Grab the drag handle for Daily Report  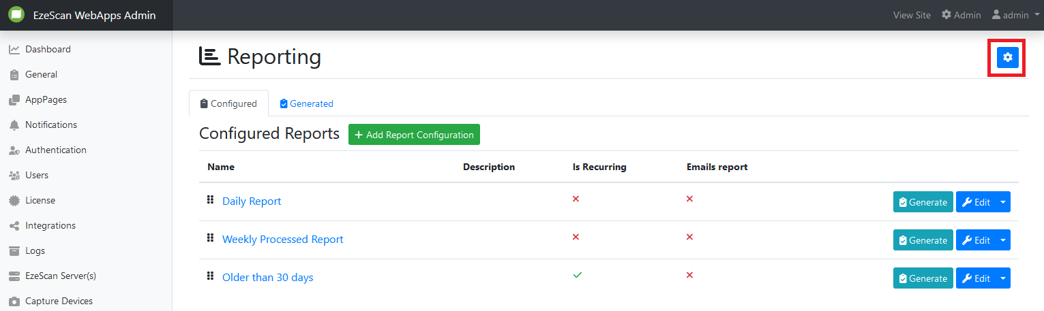coord(210,200)
